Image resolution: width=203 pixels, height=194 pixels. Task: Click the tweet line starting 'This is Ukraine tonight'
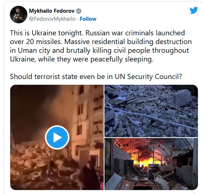(97, 33)
